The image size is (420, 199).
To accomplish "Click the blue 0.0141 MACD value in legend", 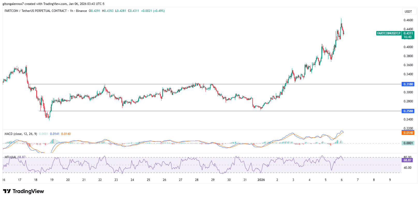I will tap(55, 134).
